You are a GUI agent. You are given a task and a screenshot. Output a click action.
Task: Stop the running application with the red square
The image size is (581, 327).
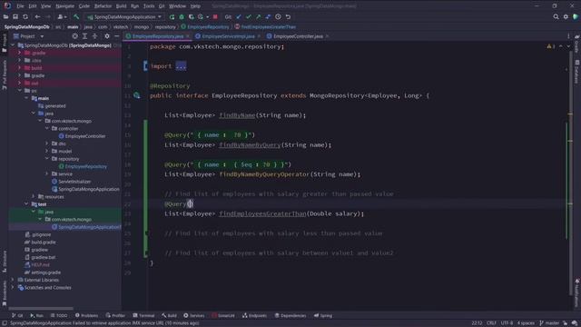(x=215, y=16)
